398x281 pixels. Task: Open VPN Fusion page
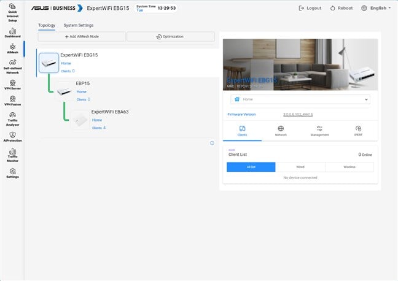click(12, 101)
